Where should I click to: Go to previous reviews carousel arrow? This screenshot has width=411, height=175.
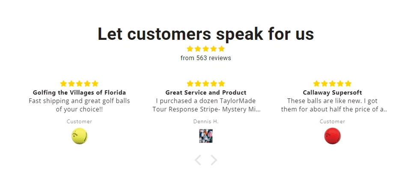(198, 160)
